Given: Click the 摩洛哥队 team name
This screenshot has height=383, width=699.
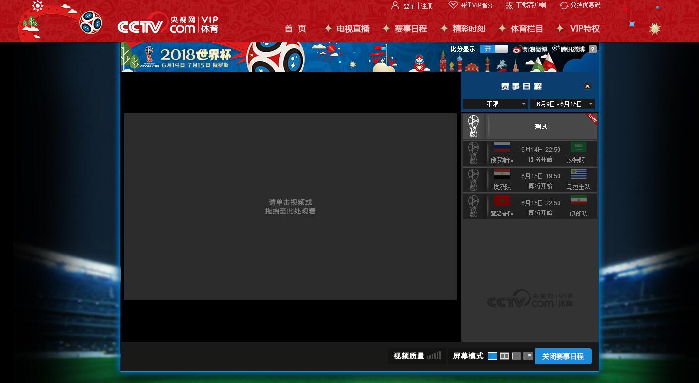Looking at the screenshot, I should pos(502,213).
